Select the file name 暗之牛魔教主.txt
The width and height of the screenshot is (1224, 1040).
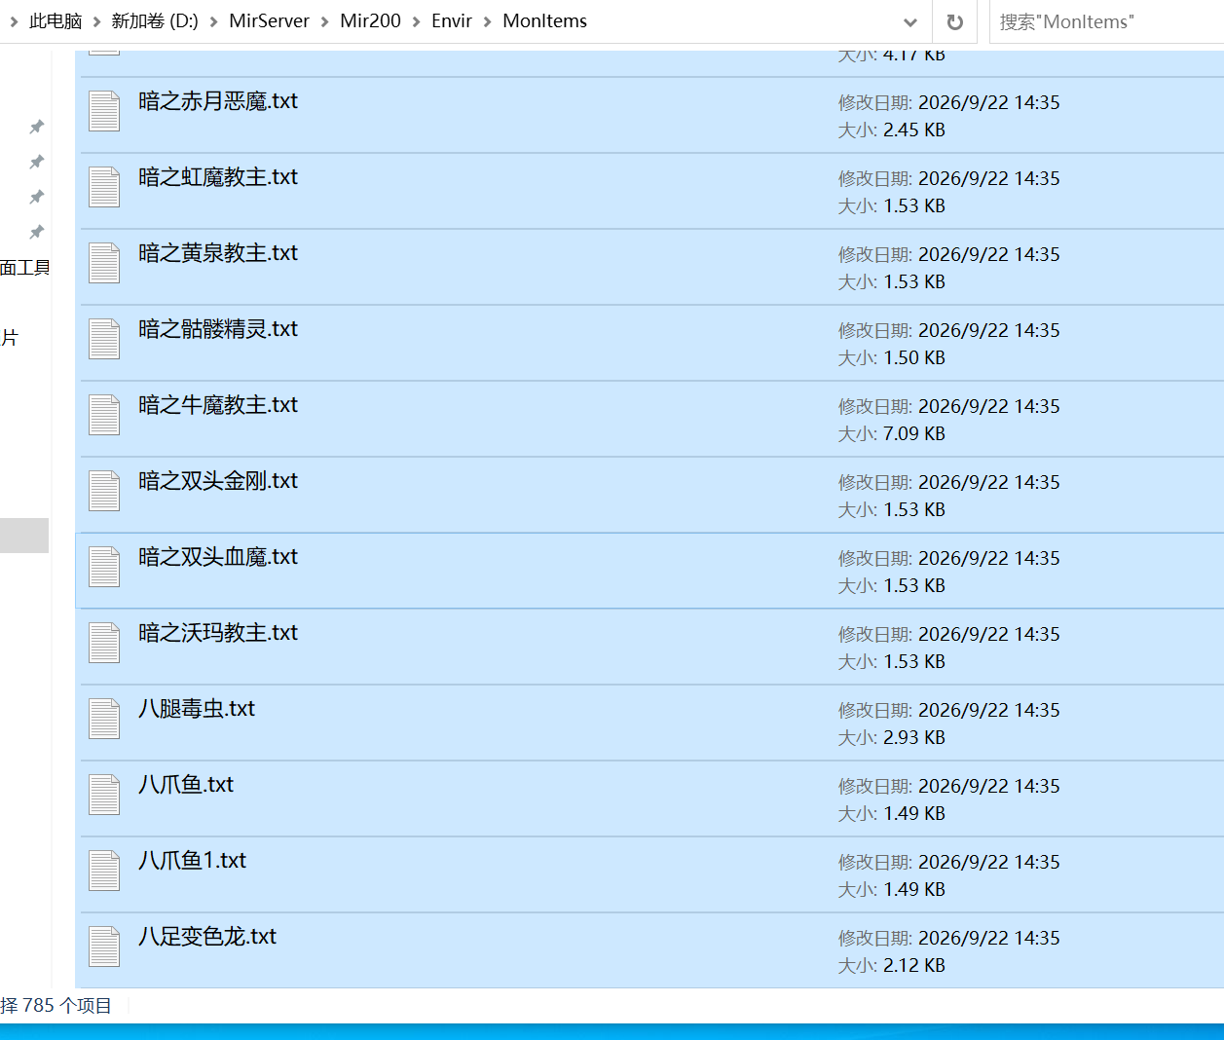[x=218, y=405]
